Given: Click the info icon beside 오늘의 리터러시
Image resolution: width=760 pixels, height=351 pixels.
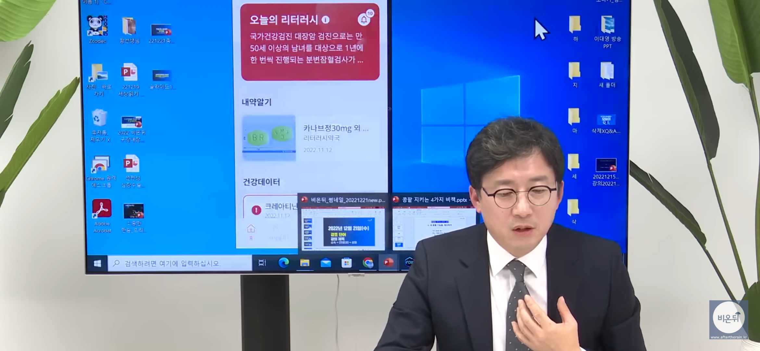Looking at the screenshot, I should [325, 20].
